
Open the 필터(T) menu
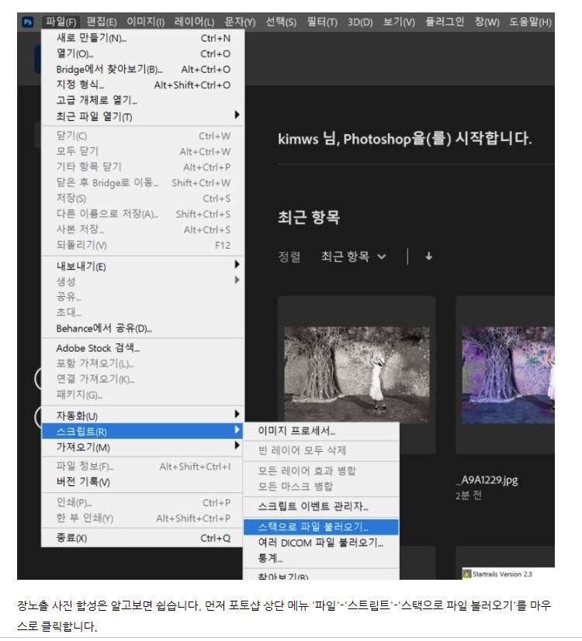tap(322, 22)
